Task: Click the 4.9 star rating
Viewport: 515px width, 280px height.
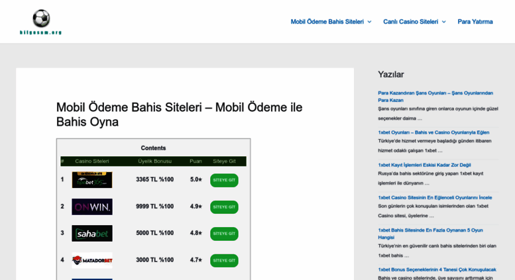Action: pos(196,207)
